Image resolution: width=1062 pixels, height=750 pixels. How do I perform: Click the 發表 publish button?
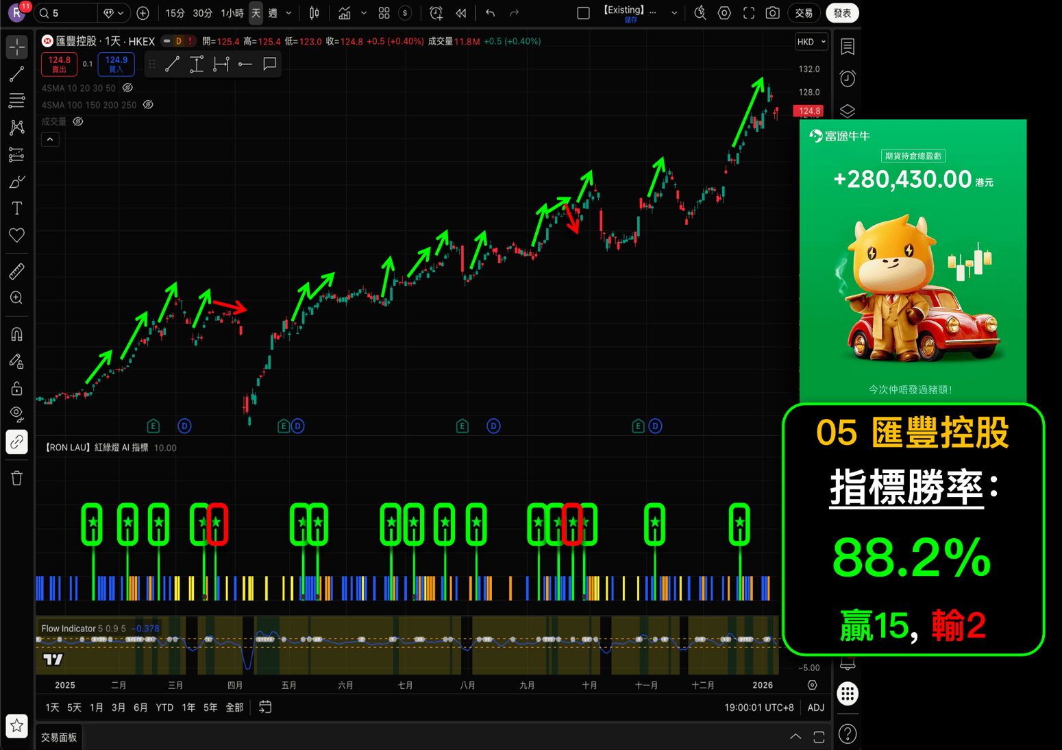pyautogui.click(x=842, y=13)
